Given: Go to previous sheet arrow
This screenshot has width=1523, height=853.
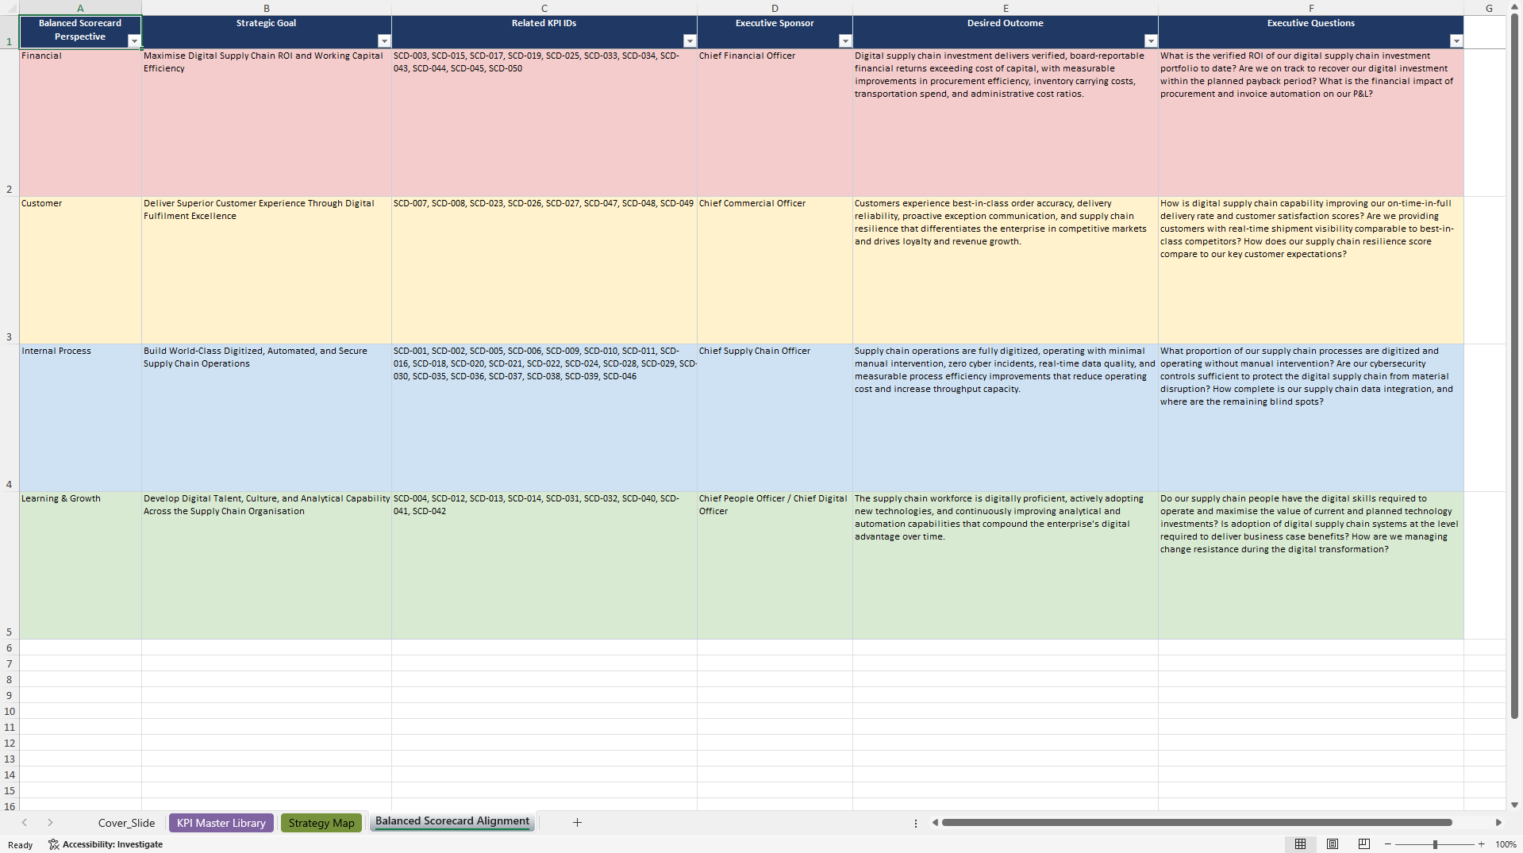Looking at the screenshot, I should point(25,823).
